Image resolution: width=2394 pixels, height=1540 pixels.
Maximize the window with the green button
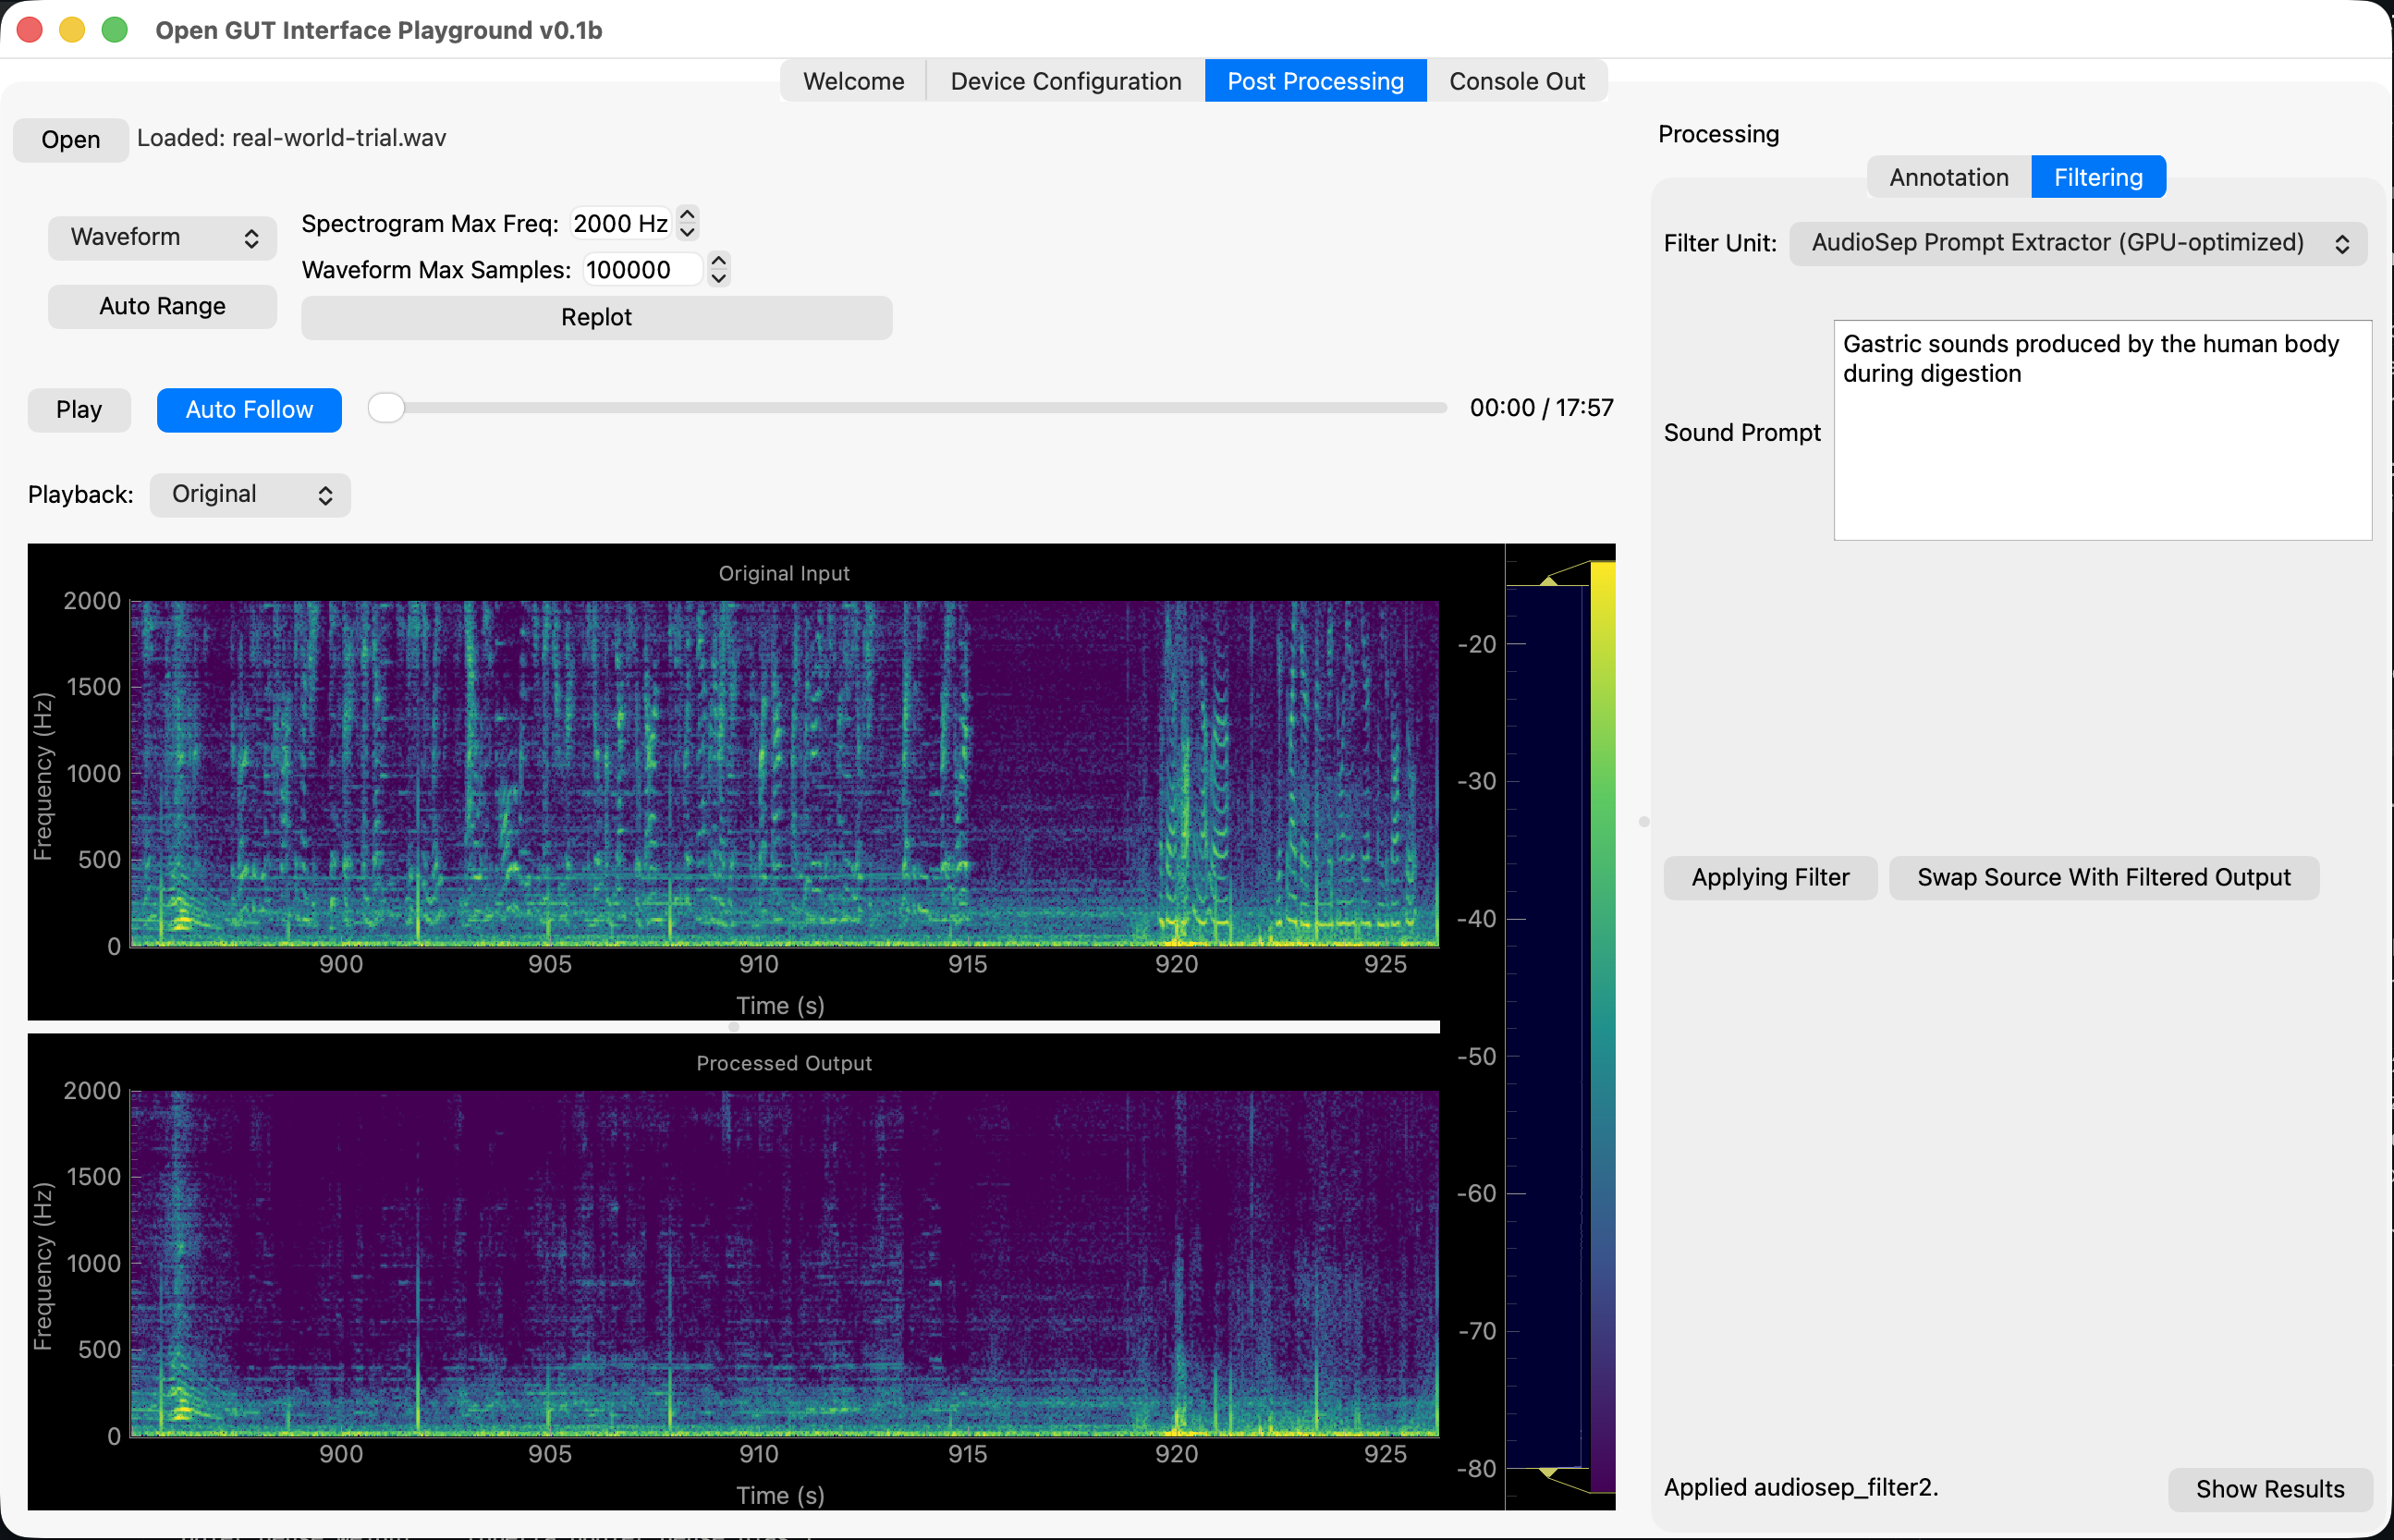115,30
